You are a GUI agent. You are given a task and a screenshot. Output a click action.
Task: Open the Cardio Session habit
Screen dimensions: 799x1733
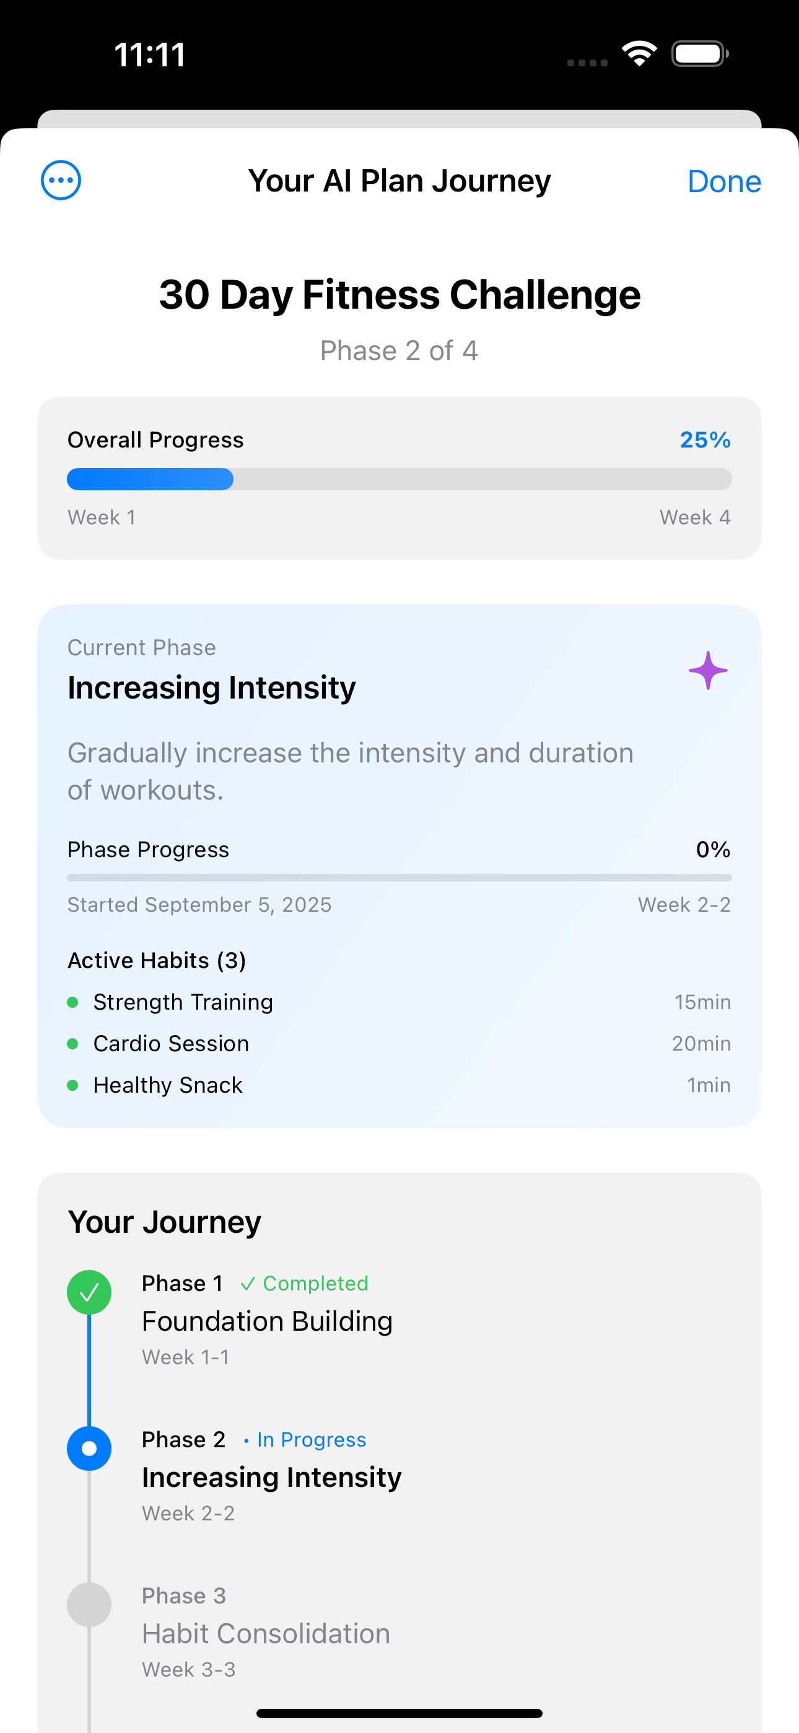[171, 1043]
